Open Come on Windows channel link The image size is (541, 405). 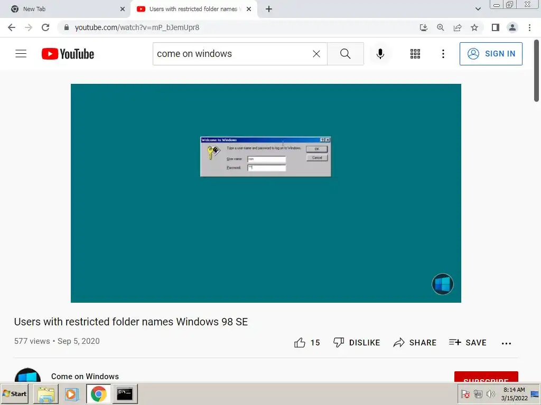[85, 377]
